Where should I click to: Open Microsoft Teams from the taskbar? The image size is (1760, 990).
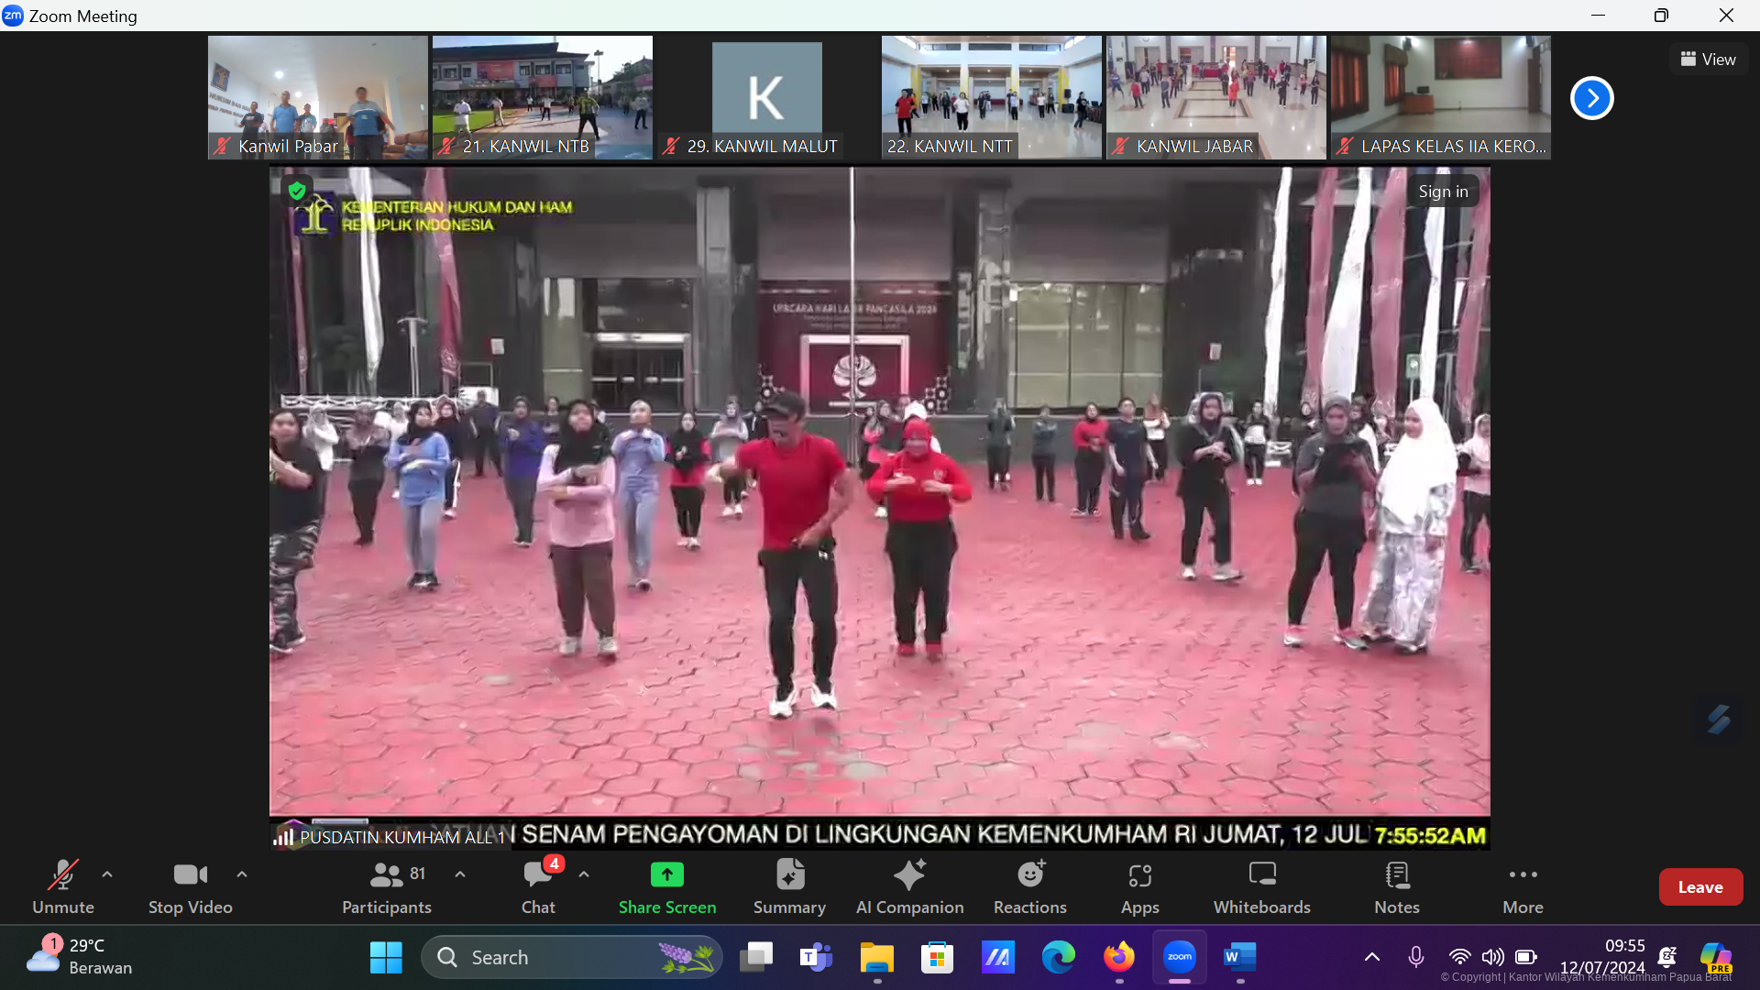coord(816,958)
